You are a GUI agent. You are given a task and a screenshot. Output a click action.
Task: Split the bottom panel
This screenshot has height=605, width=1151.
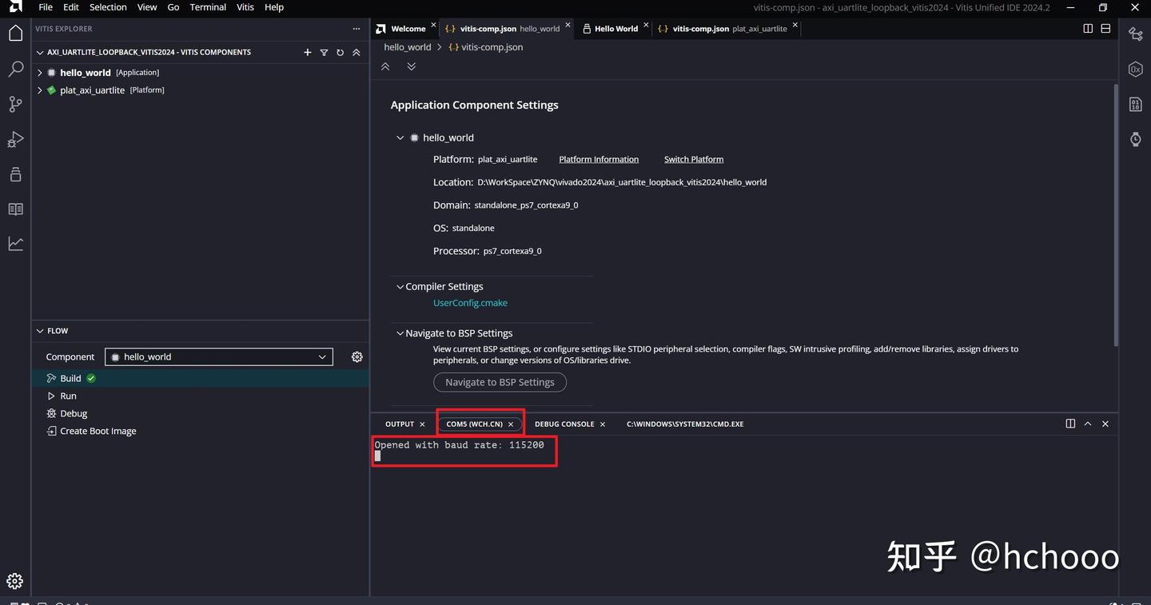click(x=1070, y=424)
